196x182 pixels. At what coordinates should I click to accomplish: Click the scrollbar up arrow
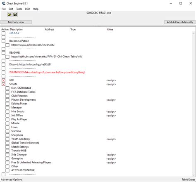(194, 33)
